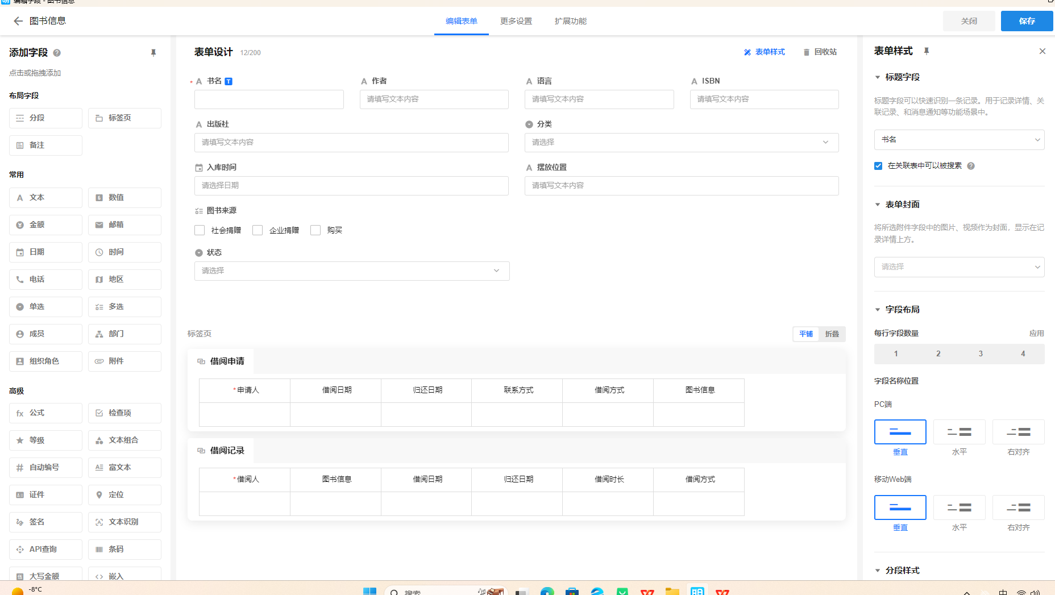Open the 状态 dropdown

point(351,271)
